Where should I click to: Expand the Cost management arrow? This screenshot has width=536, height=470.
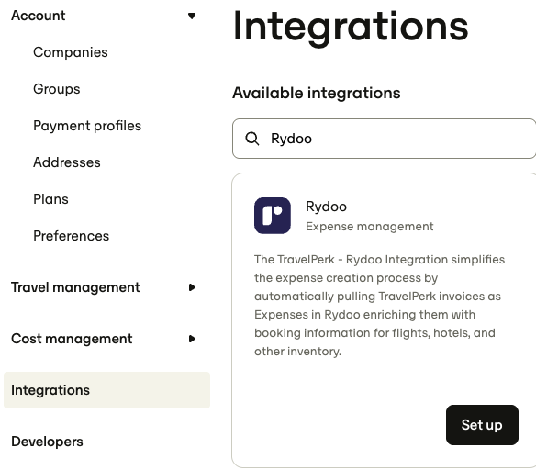pyautogui.click(x=192, y=339)
